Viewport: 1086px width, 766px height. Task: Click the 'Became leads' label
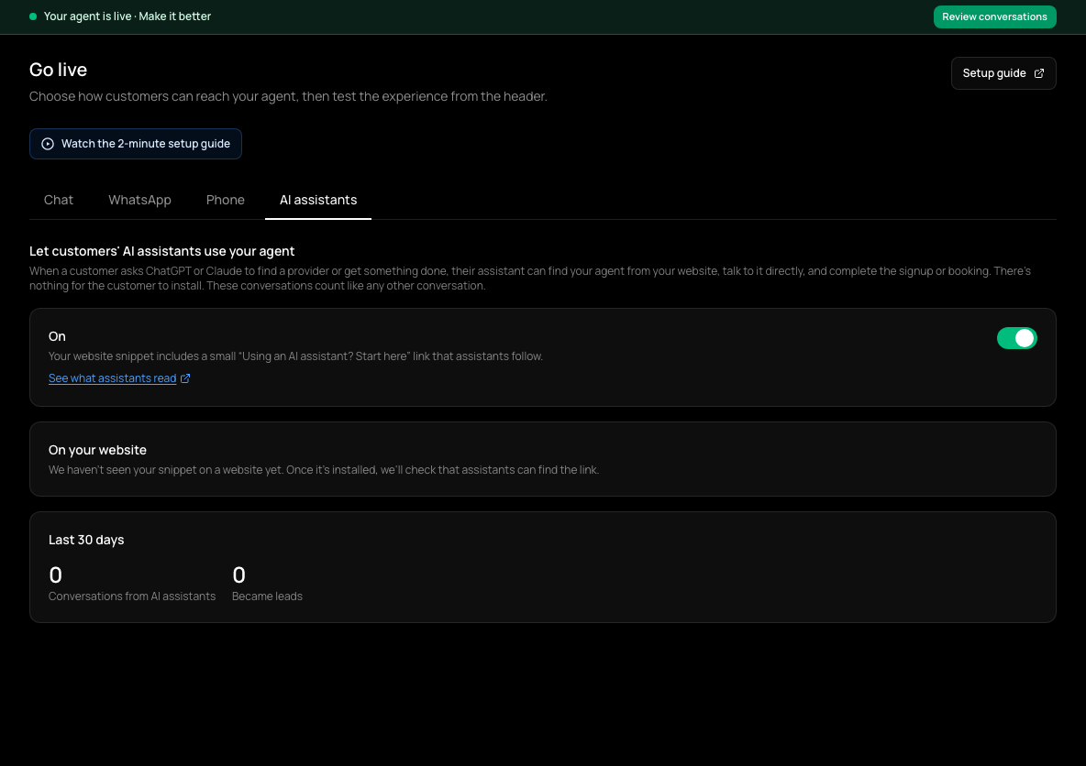click(x=267, y=596)
